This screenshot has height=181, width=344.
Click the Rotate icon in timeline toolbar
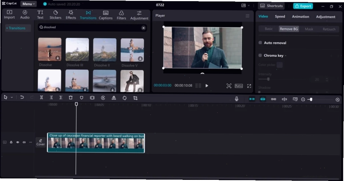point(125,98)
